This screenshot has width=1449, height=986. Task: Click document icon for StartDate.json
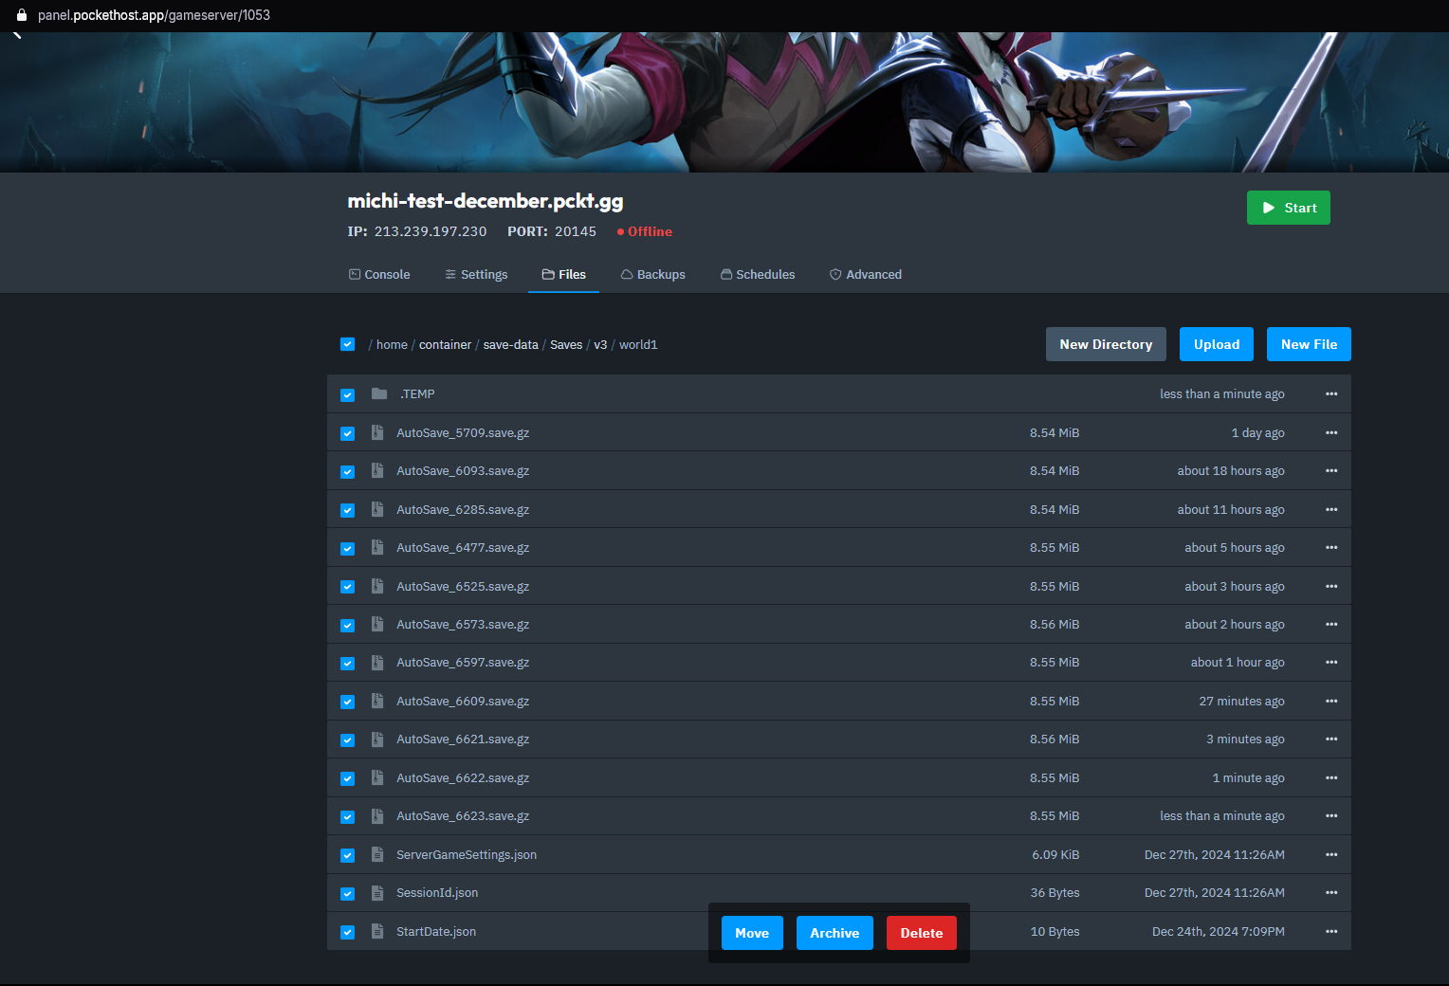point(377,931)
